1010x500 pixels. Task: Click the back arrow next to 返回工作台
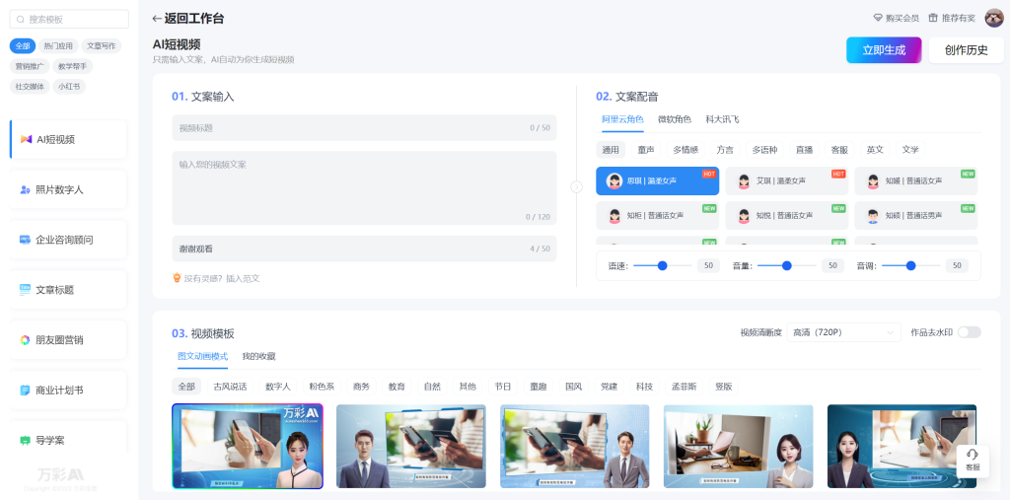(157, 19)
